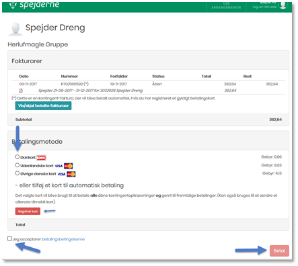Screen dimensions: 298x266
Task: Click the Nummer column header
Action: [69, 77]
